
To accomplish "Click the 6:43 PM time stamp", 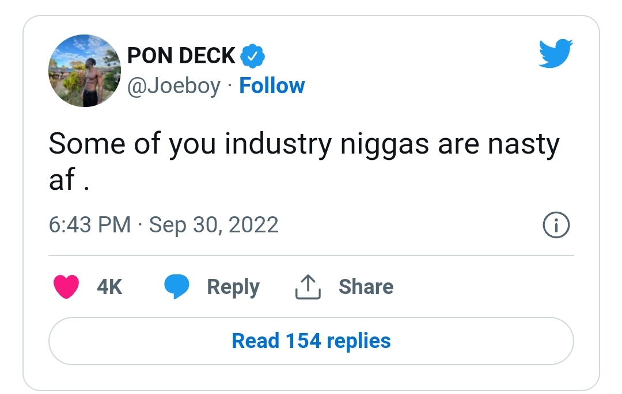I will (90, 225).
